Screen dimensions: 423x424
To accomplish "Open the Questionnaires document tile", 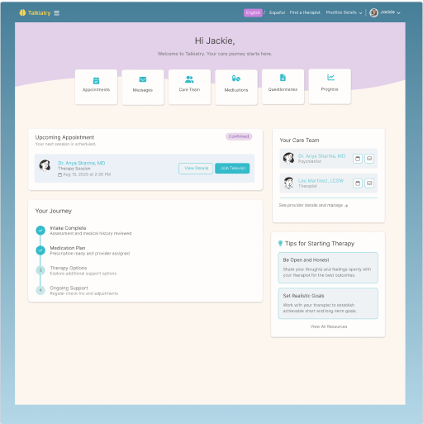I will 283,87.
